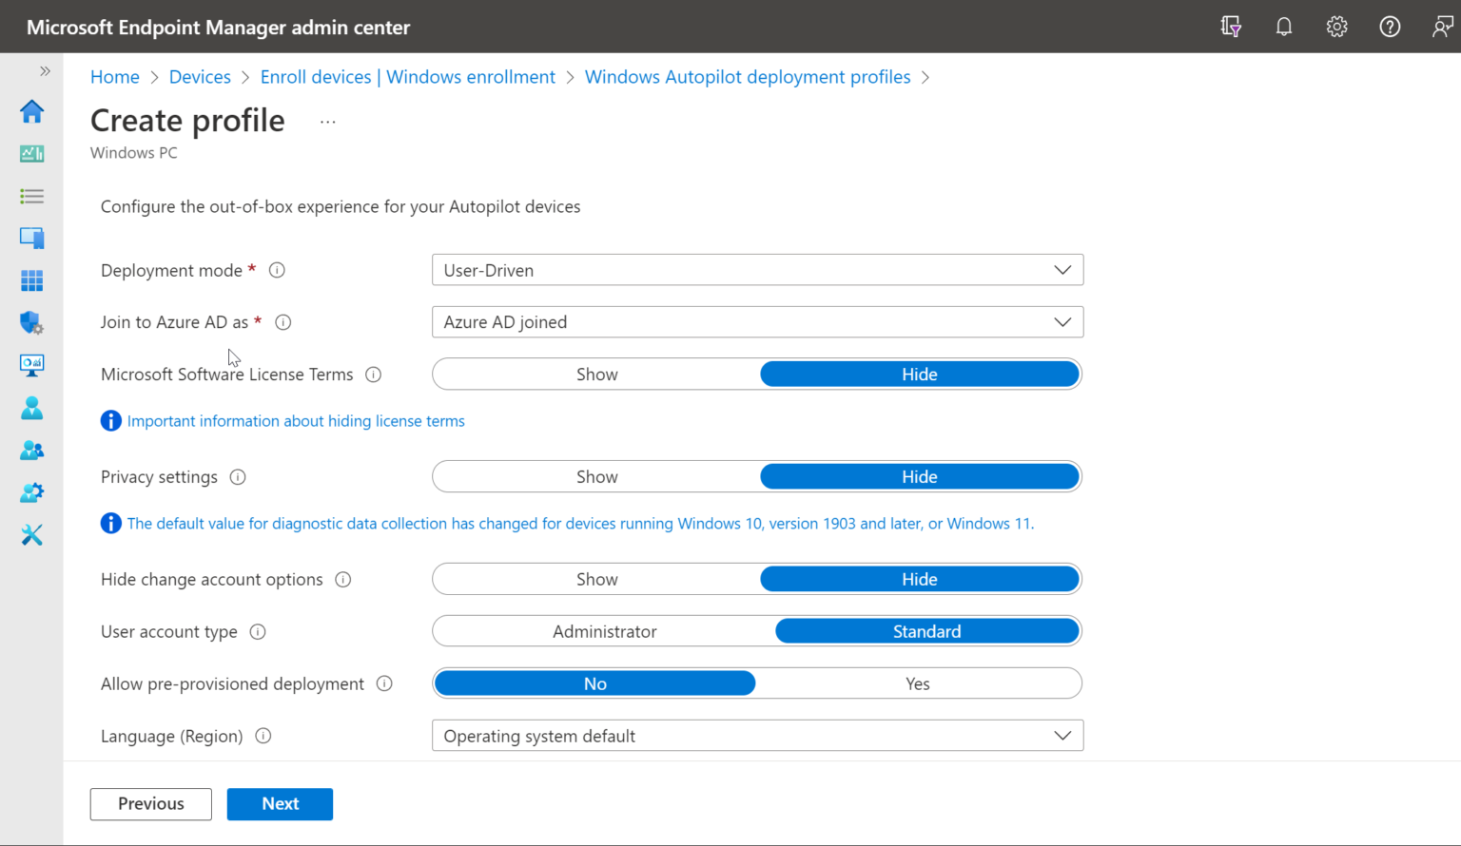This screenshot has height=846, width=1461.
Task: Select the Home icon in the sidebar
Action: [31, 111]
